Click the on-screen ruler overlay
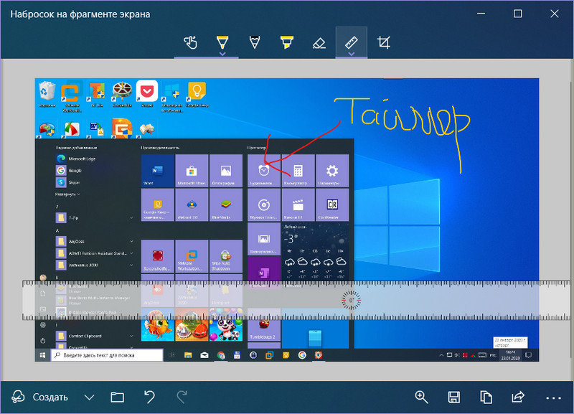The height and width of the screenshot is (414, 574). (x=296, y=300)
